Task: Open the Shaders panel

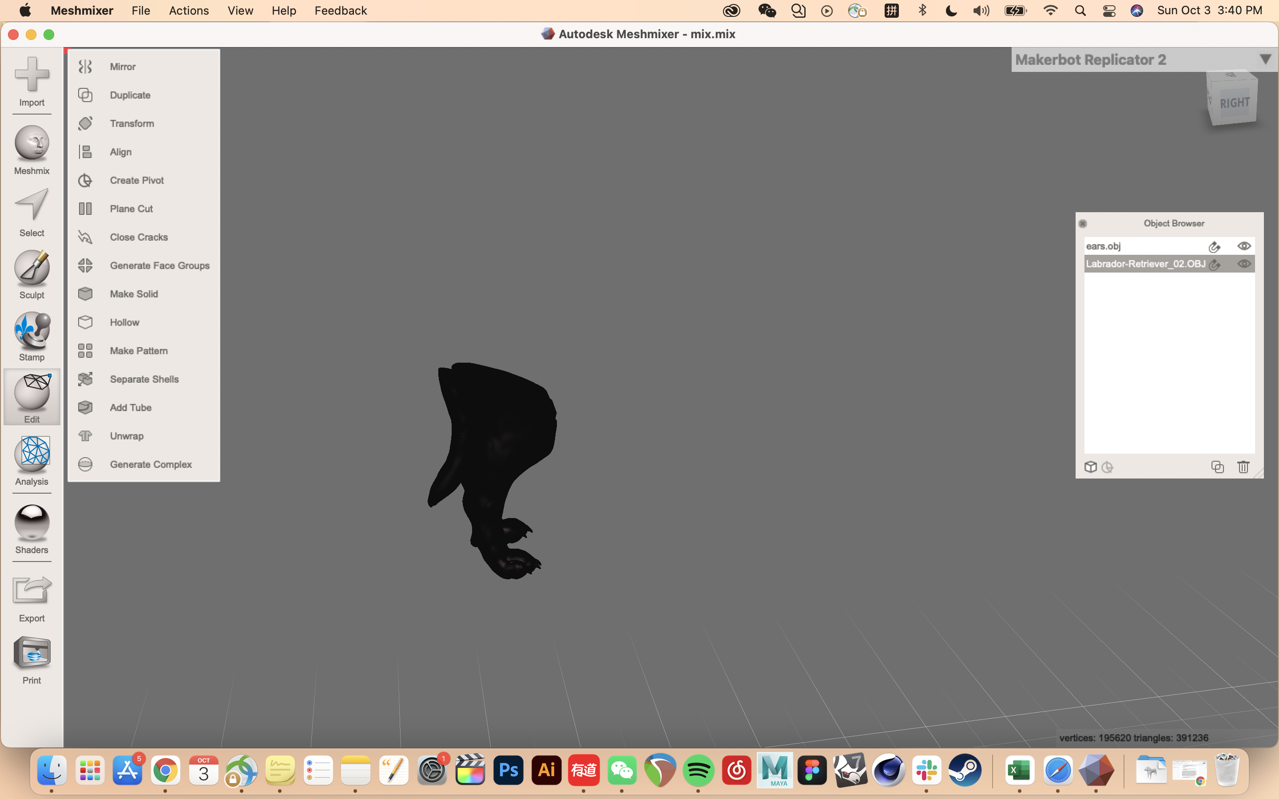Action: point(31,528)
